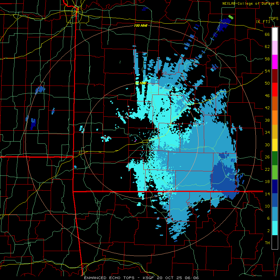Click the '30' legend value

point(267,145)
